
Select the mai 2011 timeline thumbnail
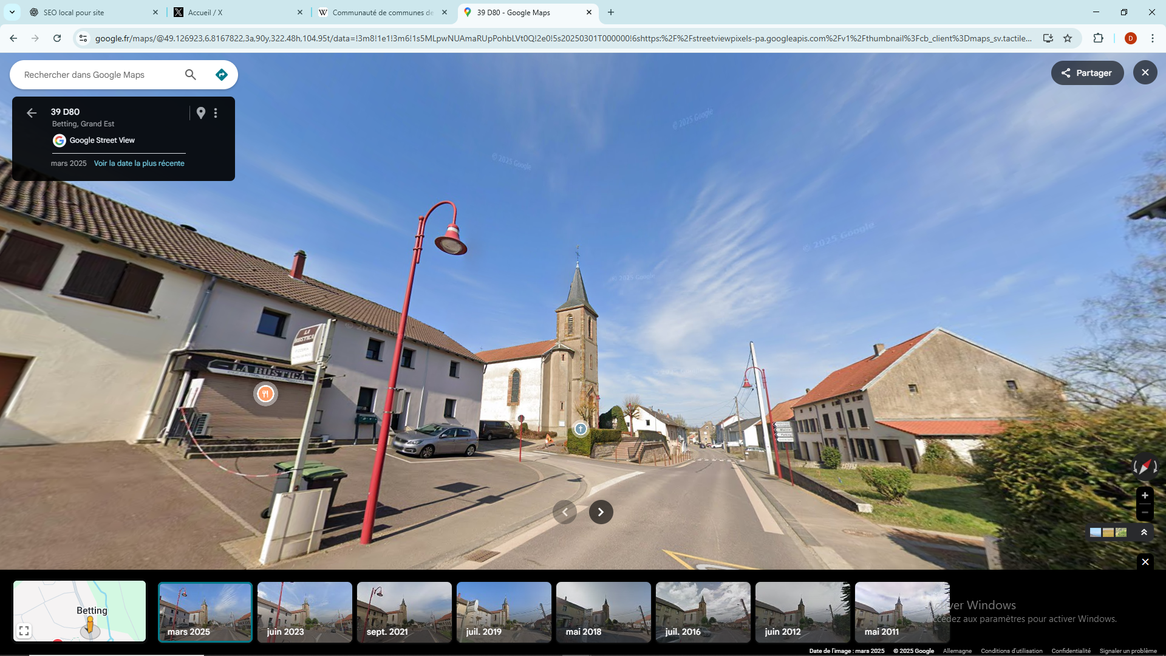tap(902, 612)
